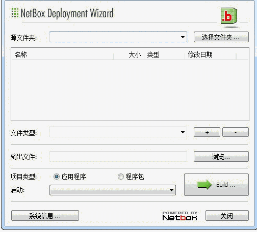Click the green arrow on Build button
This screenshot has height=232, width=257.
204,185
